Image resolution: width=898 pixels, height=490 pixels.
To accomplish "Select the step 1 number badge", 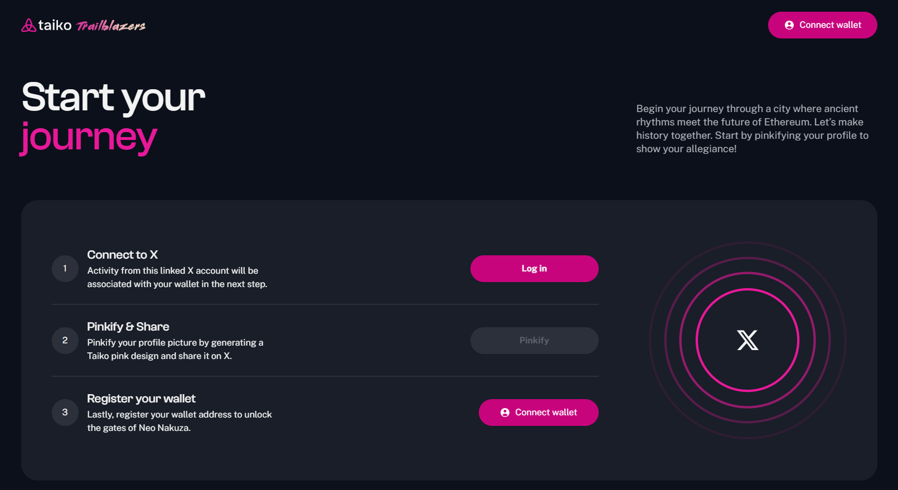I will 65,269.
